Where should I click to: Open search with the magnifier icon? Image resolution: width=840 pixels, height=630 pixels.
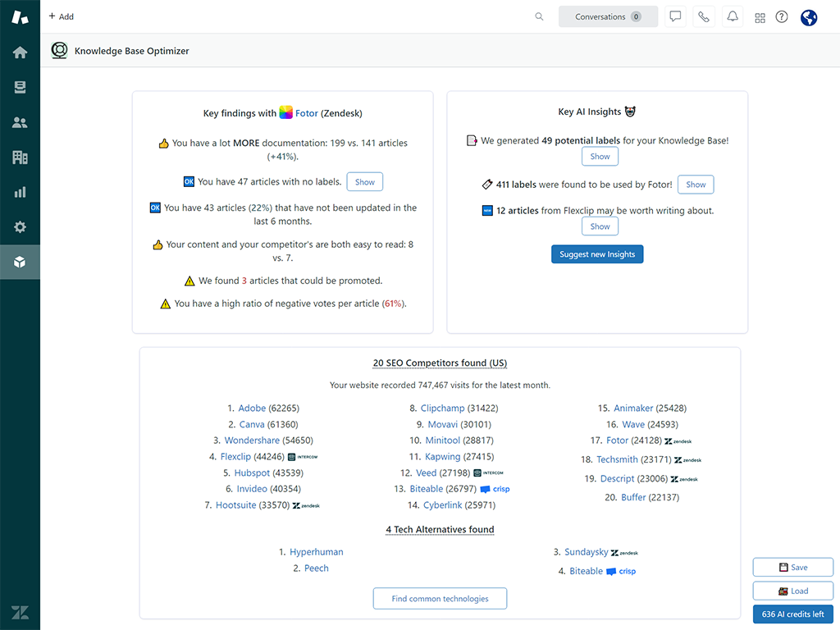tap(539, 16)
